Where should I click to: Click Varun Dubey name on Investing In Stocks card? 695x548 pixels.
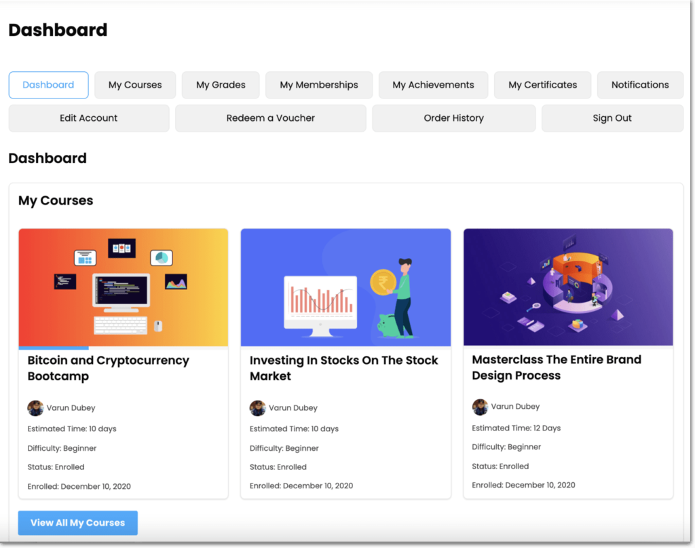(x=293, y=408)
